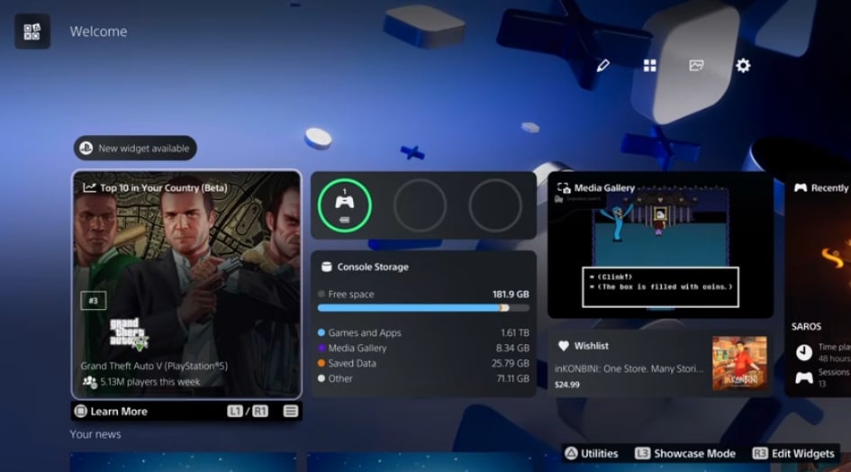
Task: Select the PlayStation logo in widget notification
Action: pyautogui.click(x=86, y=149)
